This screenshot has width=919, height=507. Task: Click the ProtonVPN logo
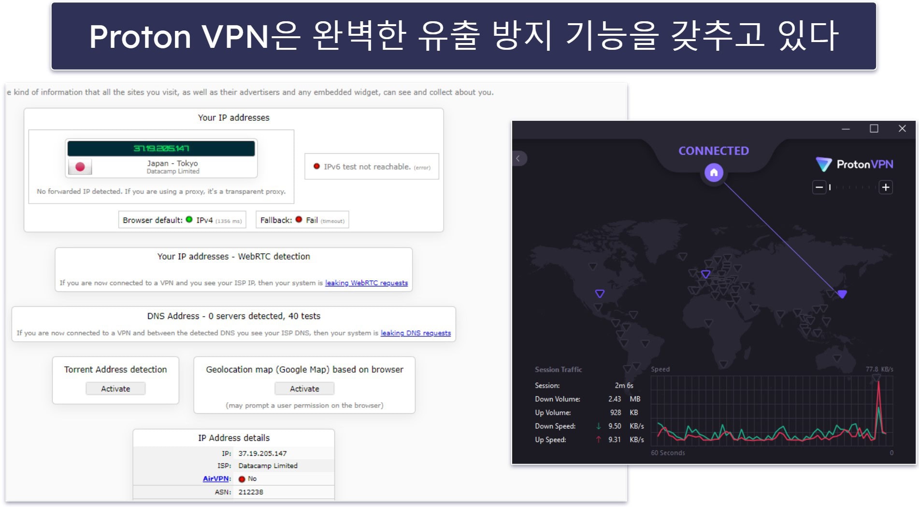(854, 164)
